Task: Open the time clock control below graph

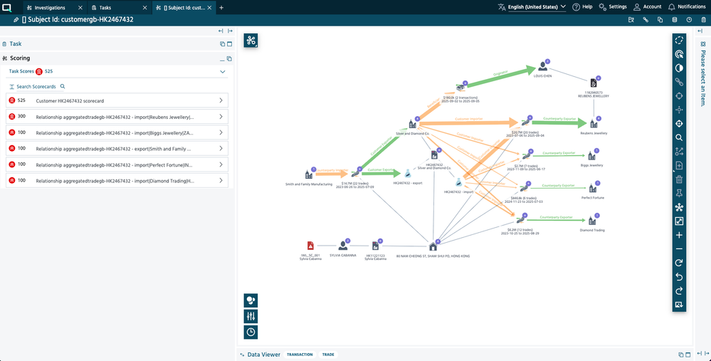Action: [251, 332]
